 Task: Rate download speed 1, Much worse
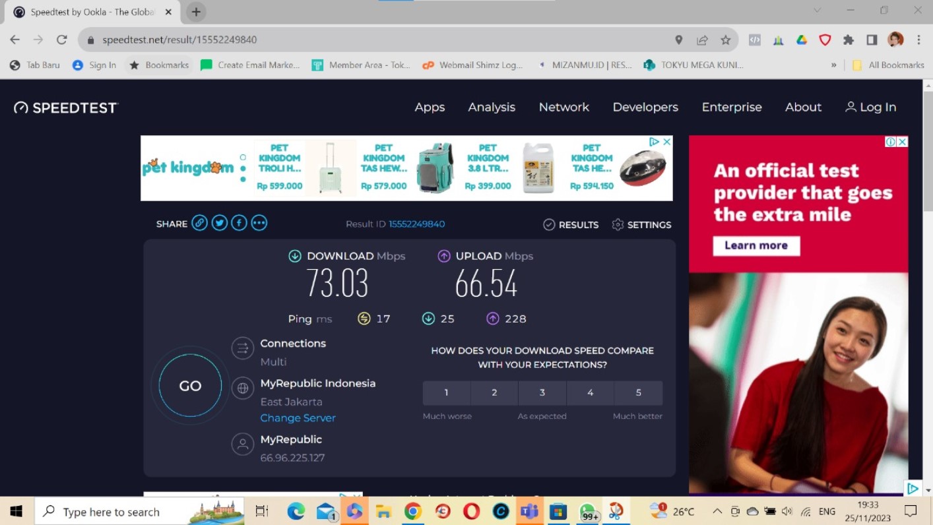click(447, 392)
